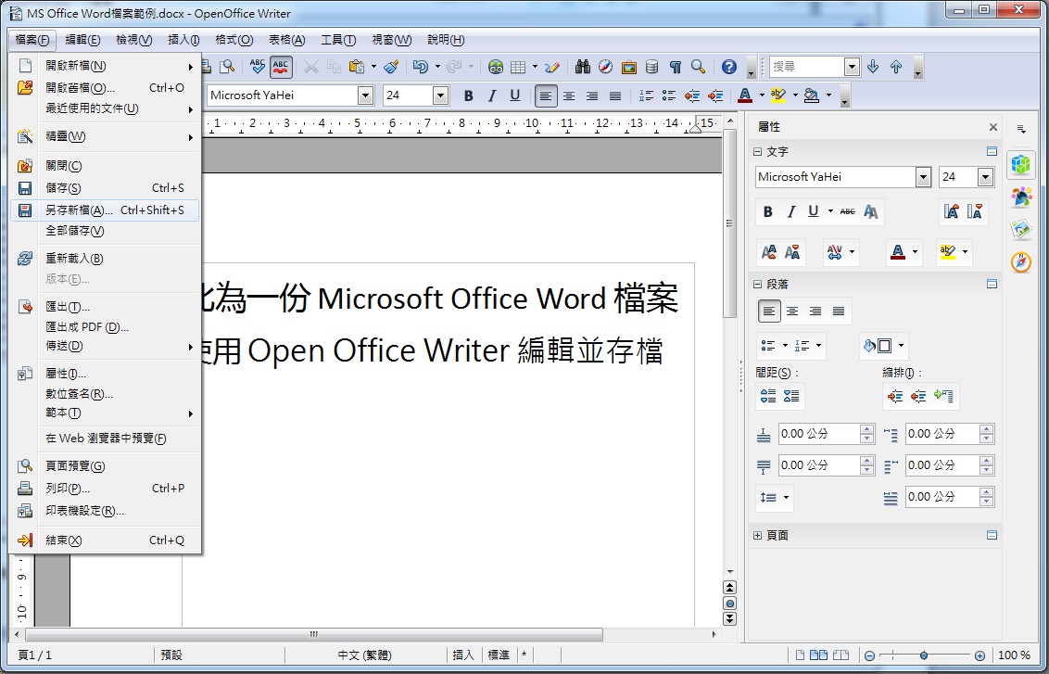Click the Format Paintbrush icon

392,67
